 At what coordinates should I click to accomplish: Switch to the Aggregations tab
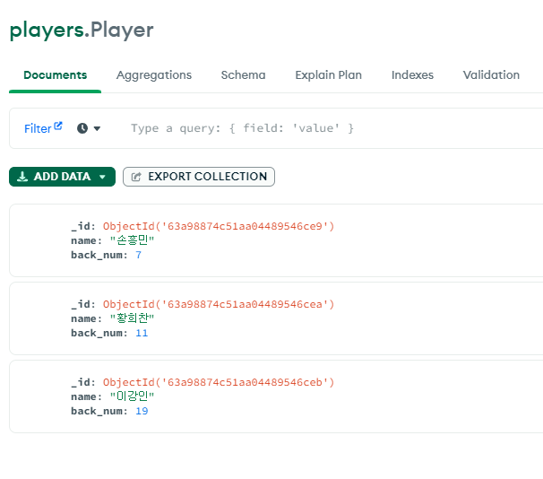tap(154, 75)
